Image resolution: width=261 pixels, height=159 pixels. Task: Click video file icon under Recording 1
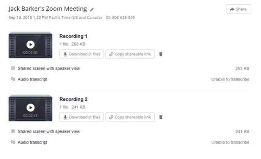13,69
